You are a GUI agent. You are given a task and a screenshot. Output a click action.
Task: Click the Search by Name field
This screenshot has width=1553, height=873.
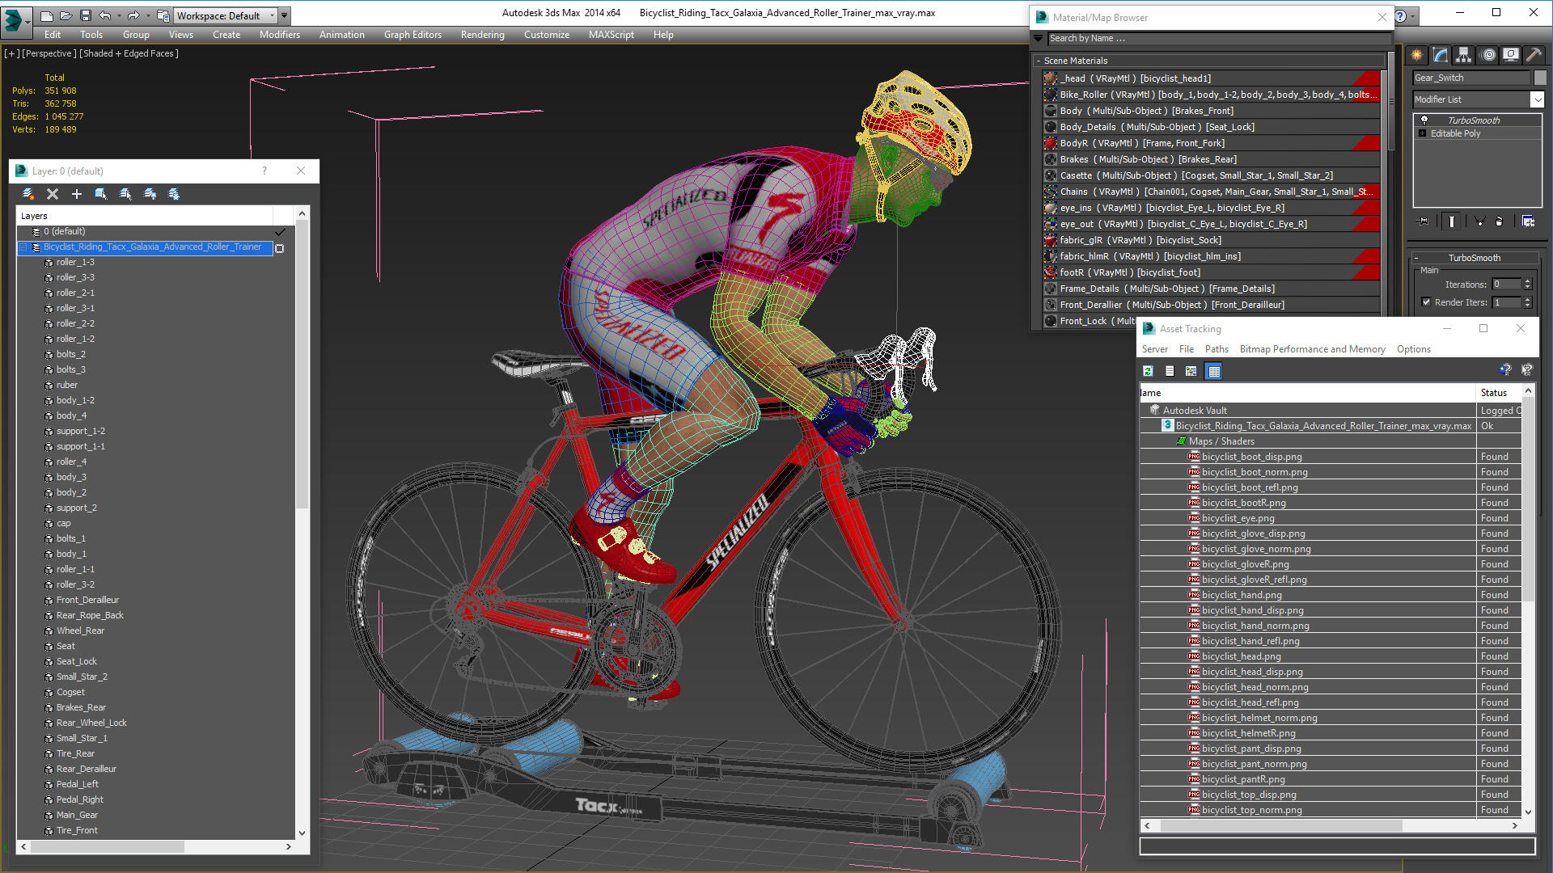coord(1219,39)
